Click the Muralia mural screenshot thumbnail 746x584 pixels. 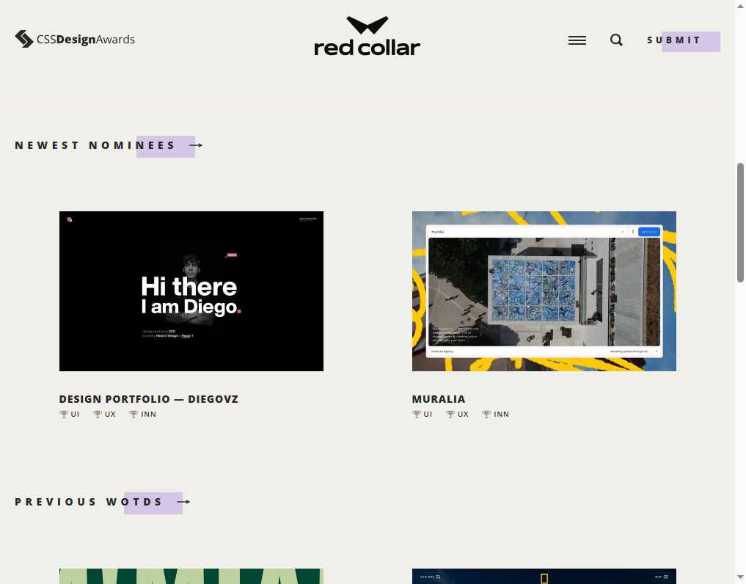[544, 291]
